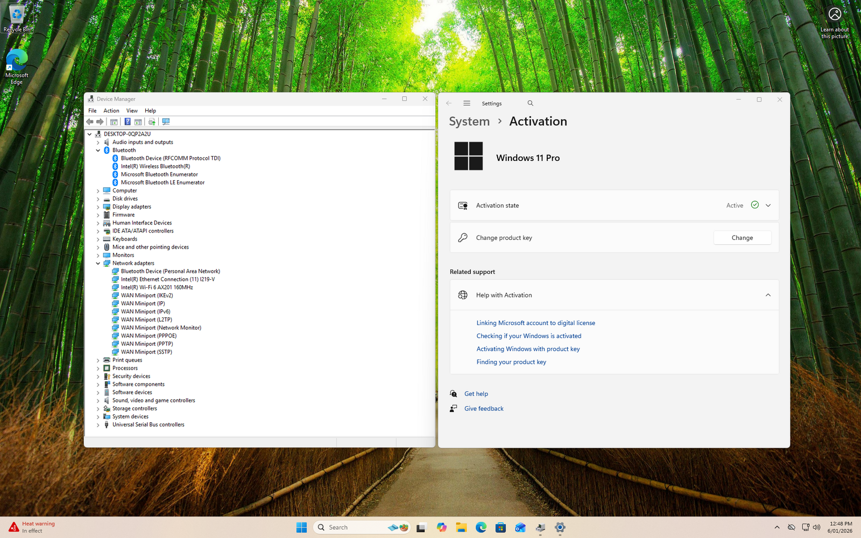
Task: Open Microsoft Store from the taskbar
Action: pos(500,527)
